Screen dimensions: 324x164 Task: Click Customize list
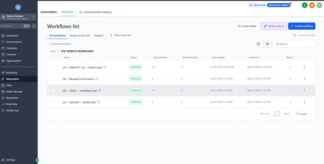(x=304, y=35)
